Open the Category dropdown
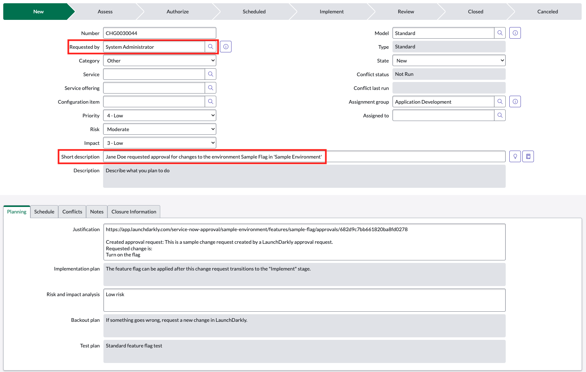 (x=159, y=60)
